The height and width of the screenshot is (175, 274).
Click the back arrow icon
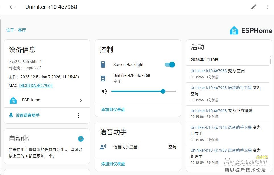pos(12,7)
